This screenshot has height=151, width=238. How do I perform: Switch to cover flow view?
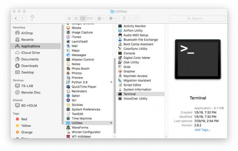90,19
